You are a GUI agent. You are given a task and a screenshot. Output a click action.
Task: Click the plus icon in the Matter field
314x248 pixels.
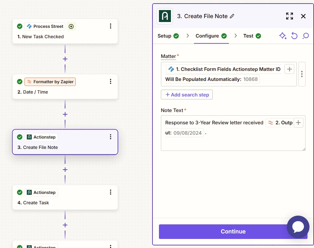click(289, 69)
